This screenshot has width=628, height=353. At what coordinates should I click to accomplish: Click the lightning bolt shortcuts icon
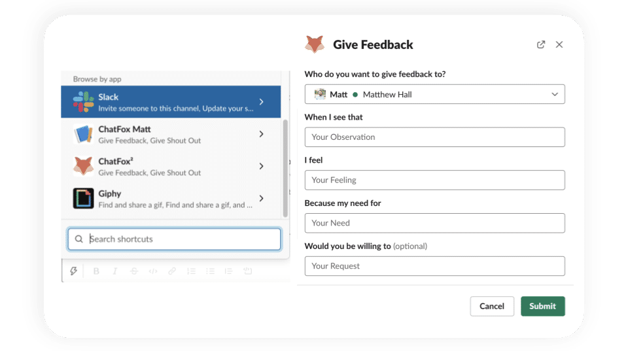(x=74, y=271)
